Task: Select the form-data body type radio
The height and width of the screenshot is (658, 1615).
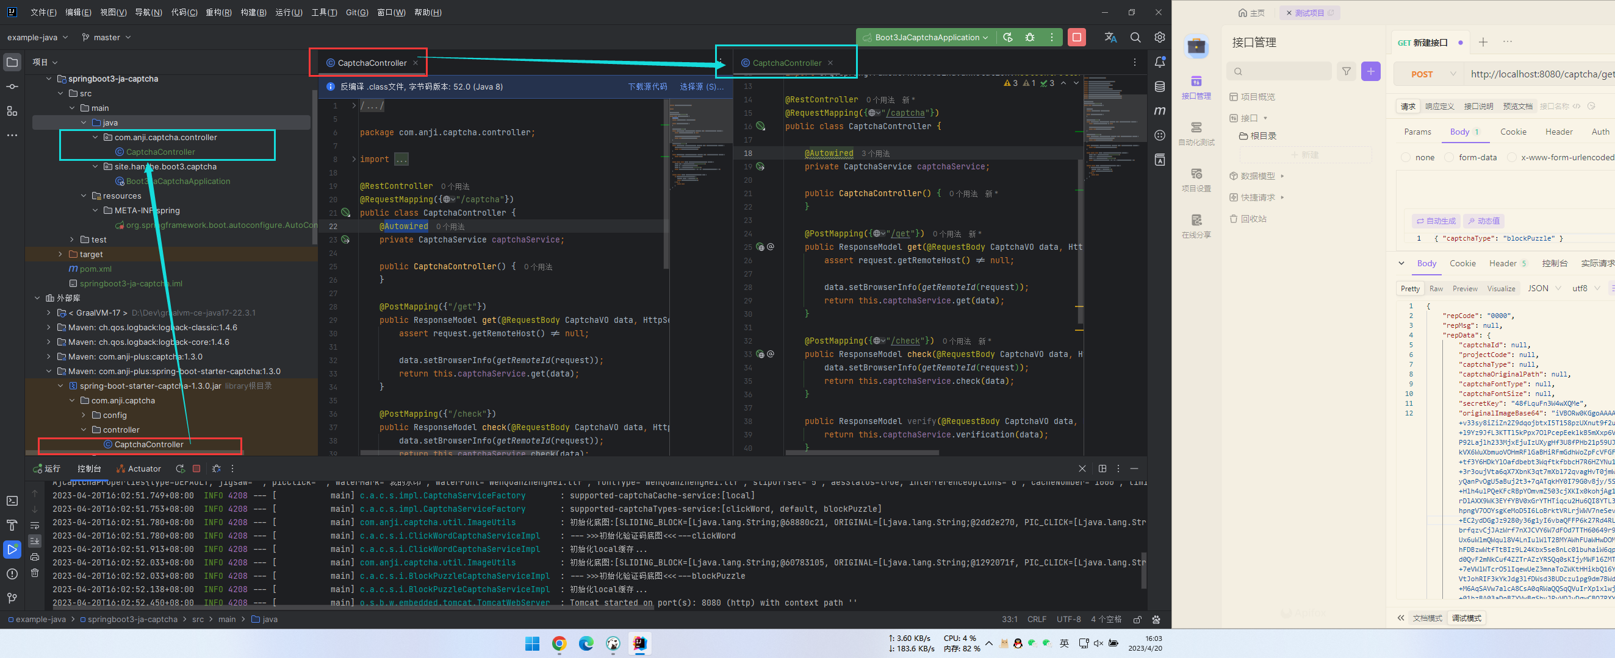Action: point(1448,157)
